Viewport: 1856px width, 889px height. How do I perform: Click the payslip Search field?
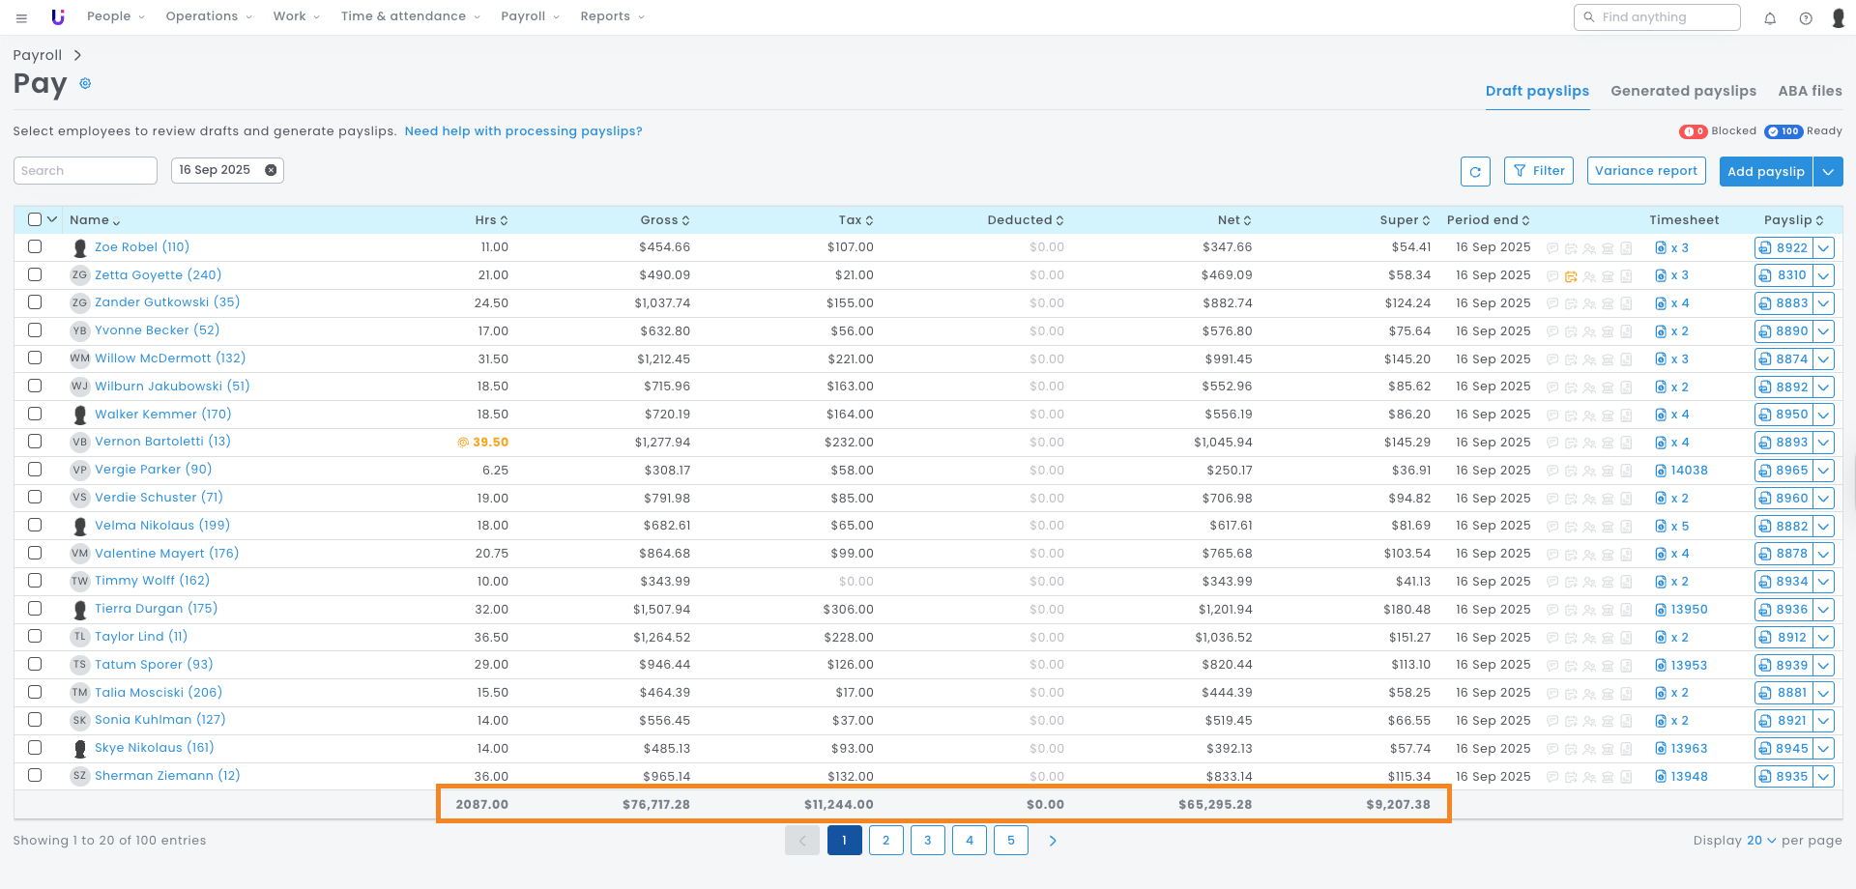[85, 171]
